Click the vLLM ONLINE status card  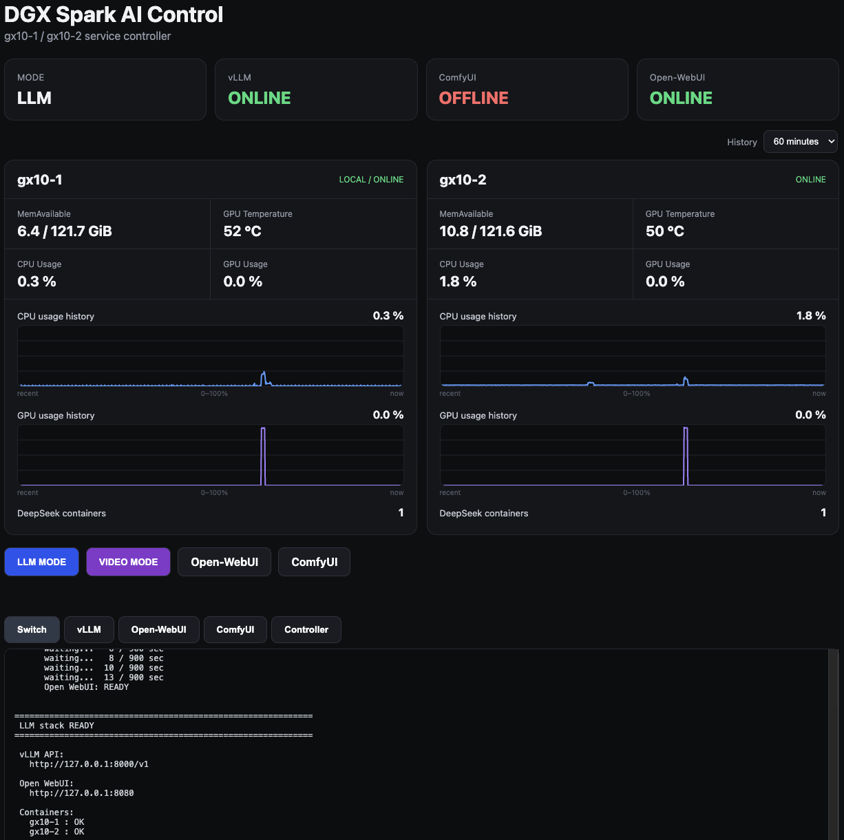316,90
